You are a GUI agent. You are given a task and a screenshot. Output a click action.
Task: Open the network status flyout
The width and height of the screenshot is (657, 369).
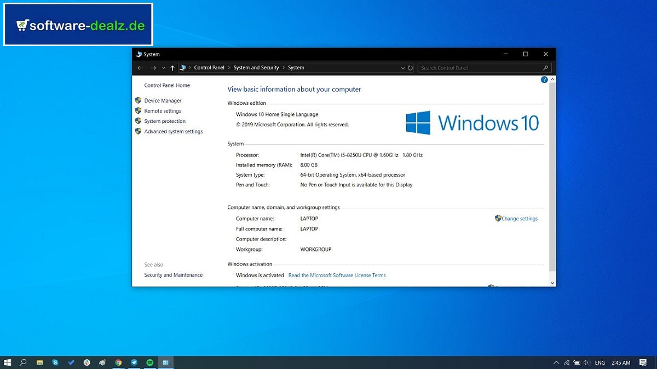(566, 362)
